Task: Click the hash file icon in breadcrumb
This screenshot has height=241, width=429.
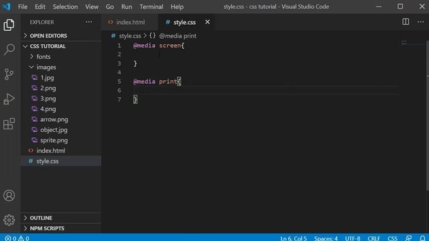Action: click(113, 35)
